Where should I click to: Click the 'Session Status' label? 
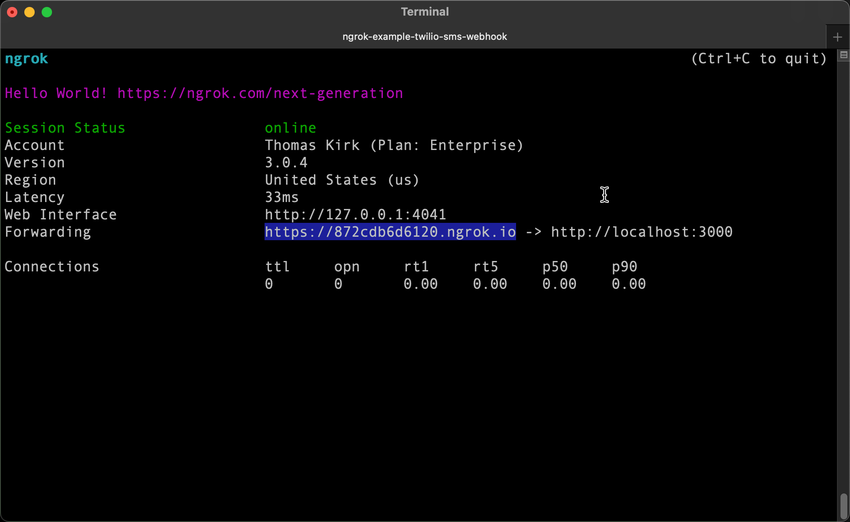click(x=65, y=128)
